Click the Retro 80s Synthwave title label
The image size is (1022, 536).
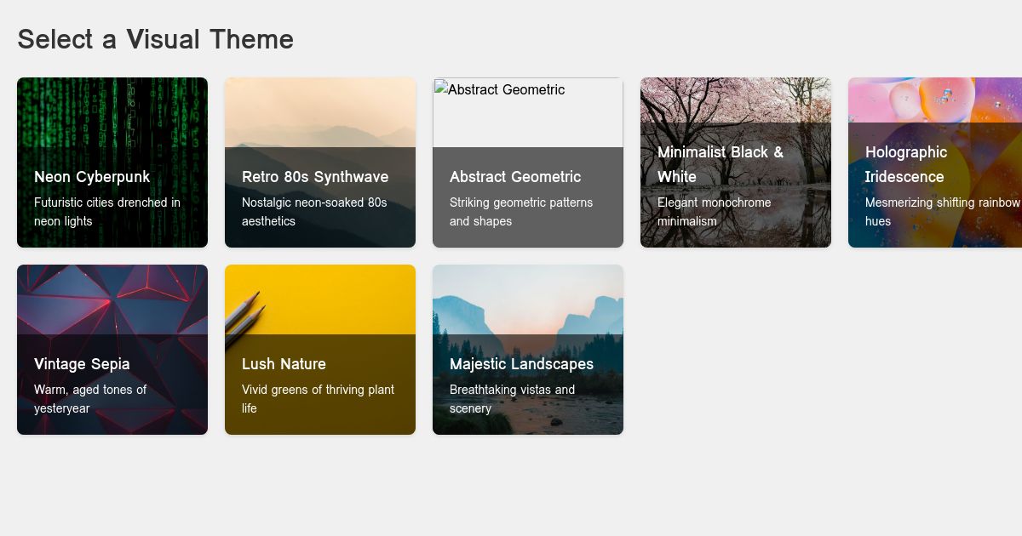pos(315,178)
